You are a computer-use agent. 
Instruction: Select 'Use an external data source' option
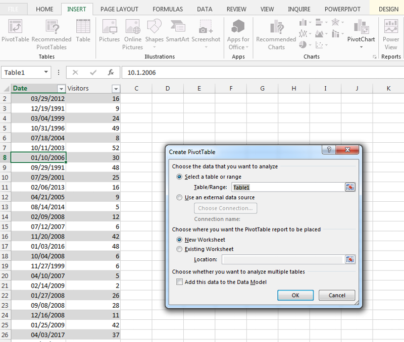(179, 197)
